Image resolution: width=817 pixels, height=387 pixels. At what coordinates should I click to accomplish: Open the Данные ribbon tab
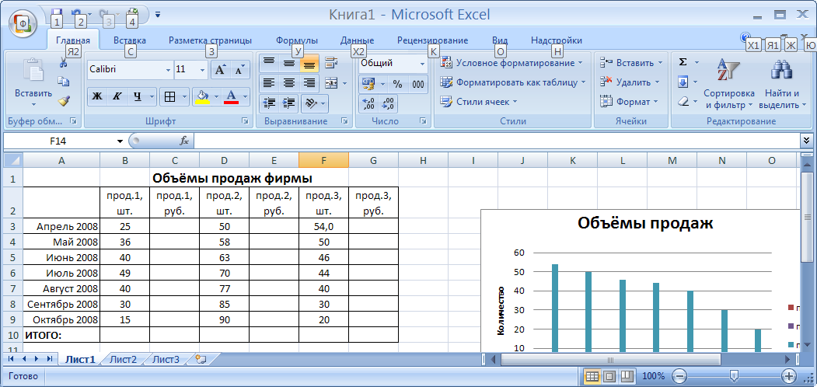(x=357, y=40)
